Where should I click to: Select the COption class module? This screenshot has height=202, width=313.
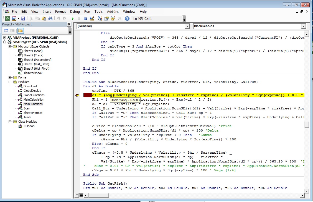(29, 126)
